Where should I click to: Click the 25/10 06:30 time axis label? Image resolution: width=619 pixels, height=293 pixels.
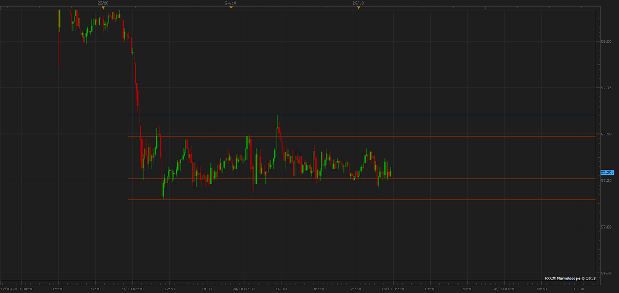point(392,288)
